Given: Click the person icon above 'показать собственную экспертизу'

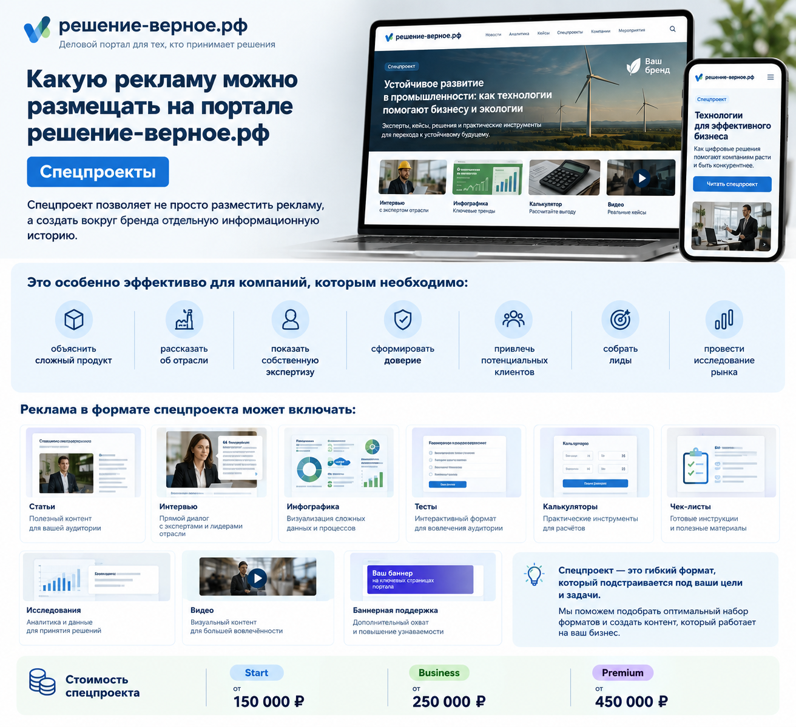Looking at the screenshot, I should coord(291,320).
